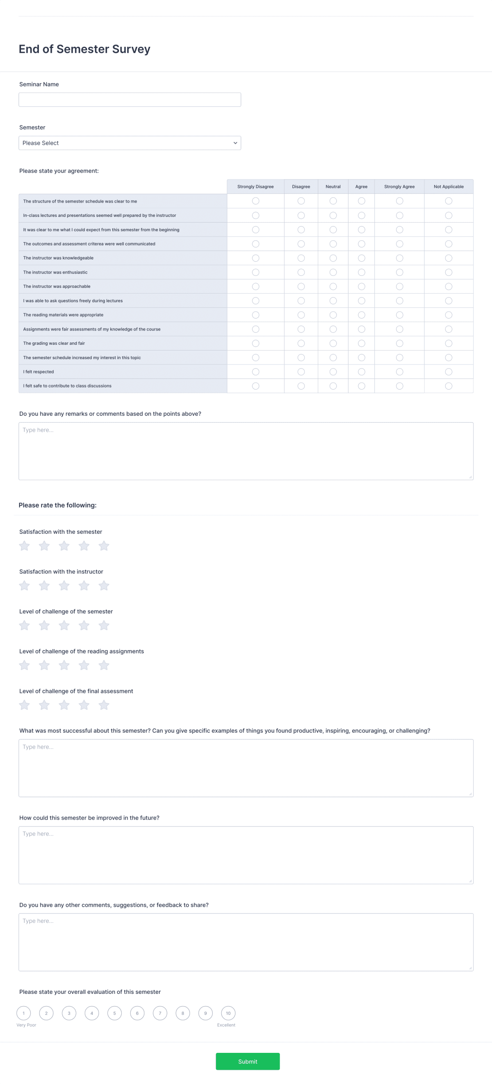
Task: Select Neutral for 'The grading was clear and fair'
Action: click(333, 343)
